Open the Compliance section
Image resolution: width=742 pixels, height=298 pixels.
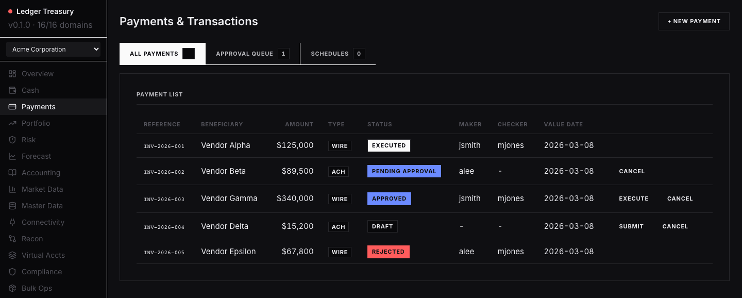click(x=54, y=272)
